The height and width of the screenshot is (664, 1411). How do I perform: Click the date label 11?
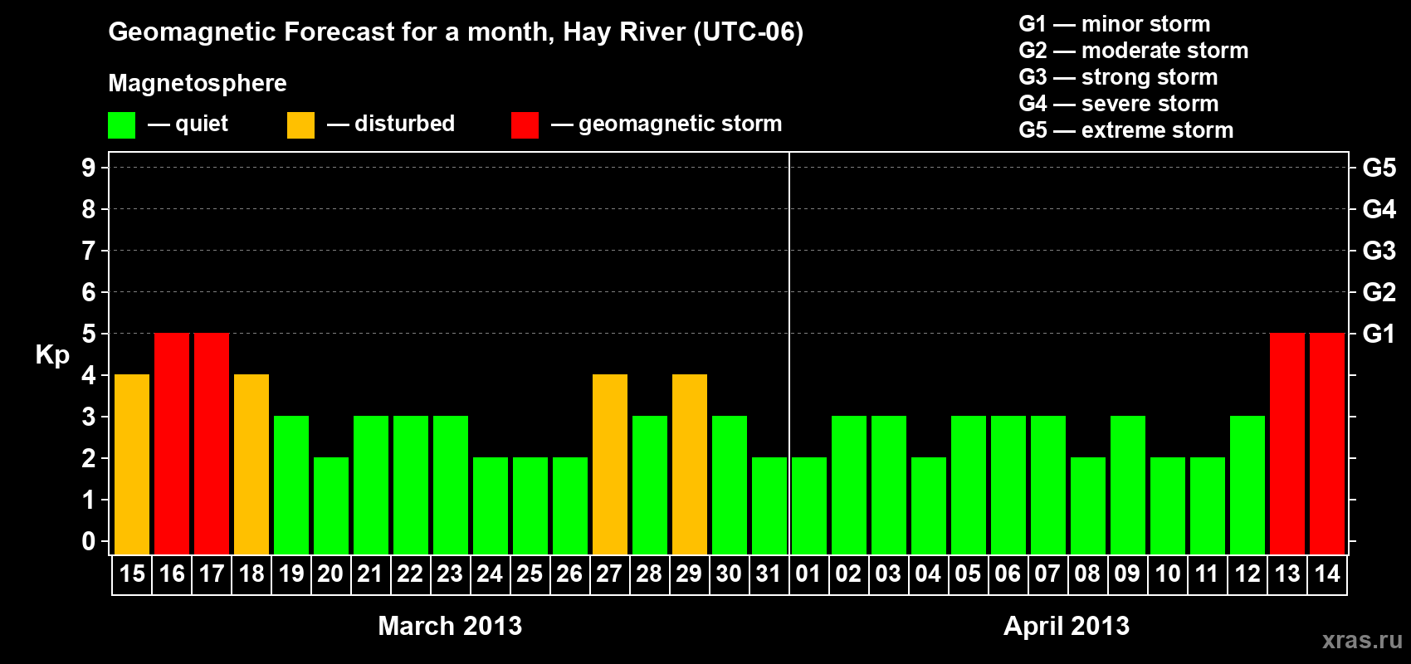click(1207, 574)
